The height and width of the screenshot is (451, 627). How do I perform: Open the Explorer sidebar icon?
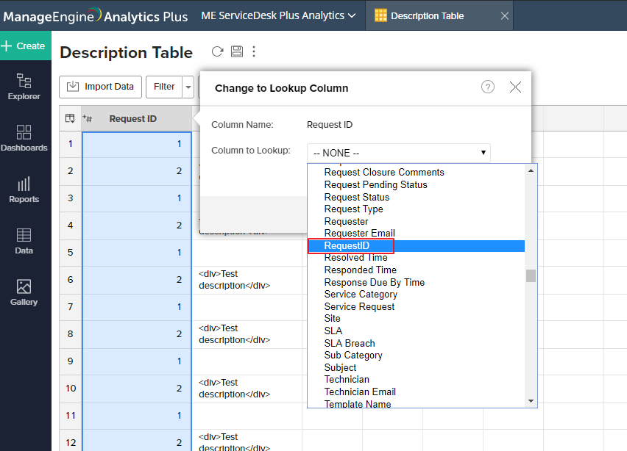(24, 87)
